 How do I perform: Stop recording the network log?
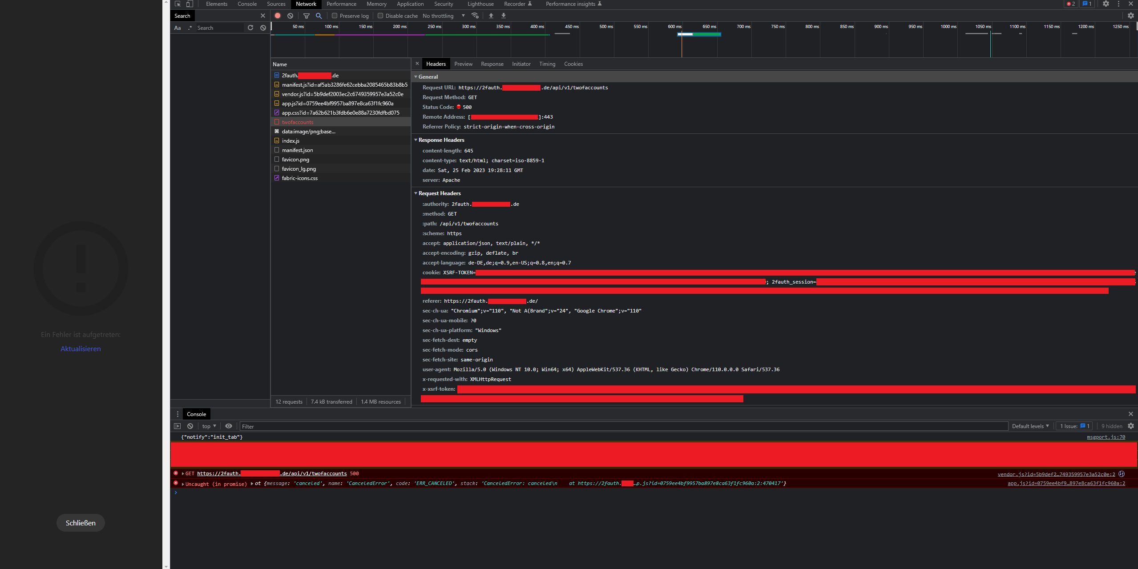(x=278, y=16)
